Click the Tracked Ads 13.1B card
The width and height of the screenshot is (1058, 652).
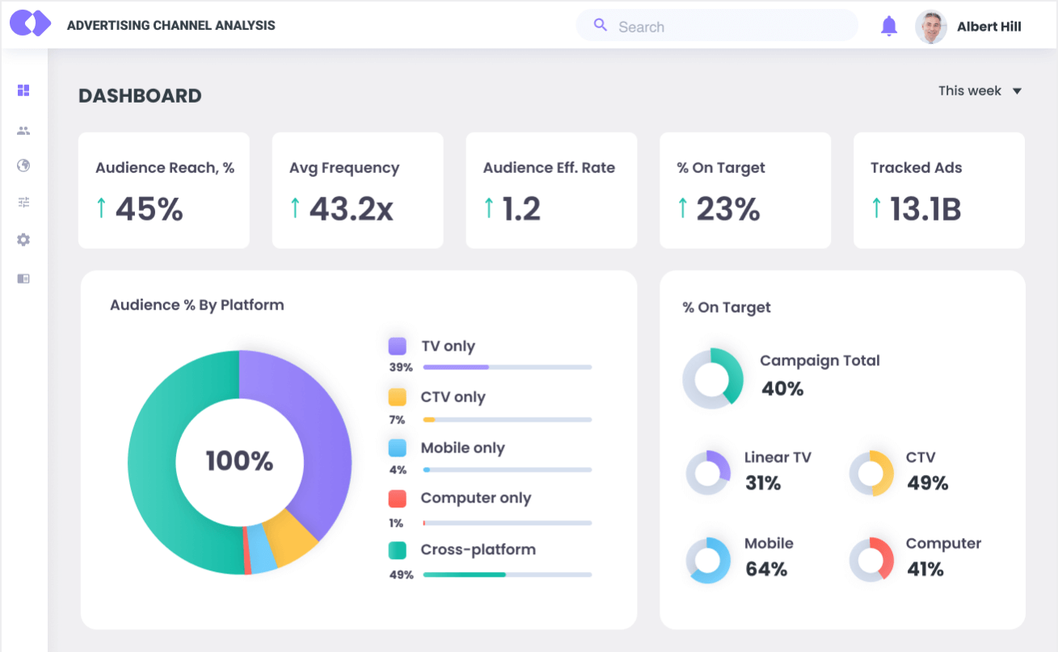tap(938, 190)
